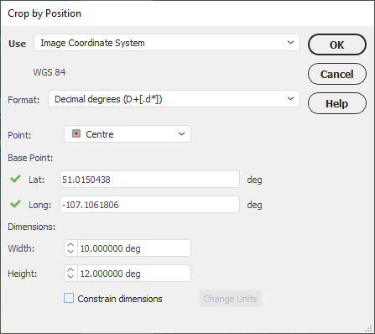Click the red Centre point icon
Viewport: 375px width, 334px height.
76,133
